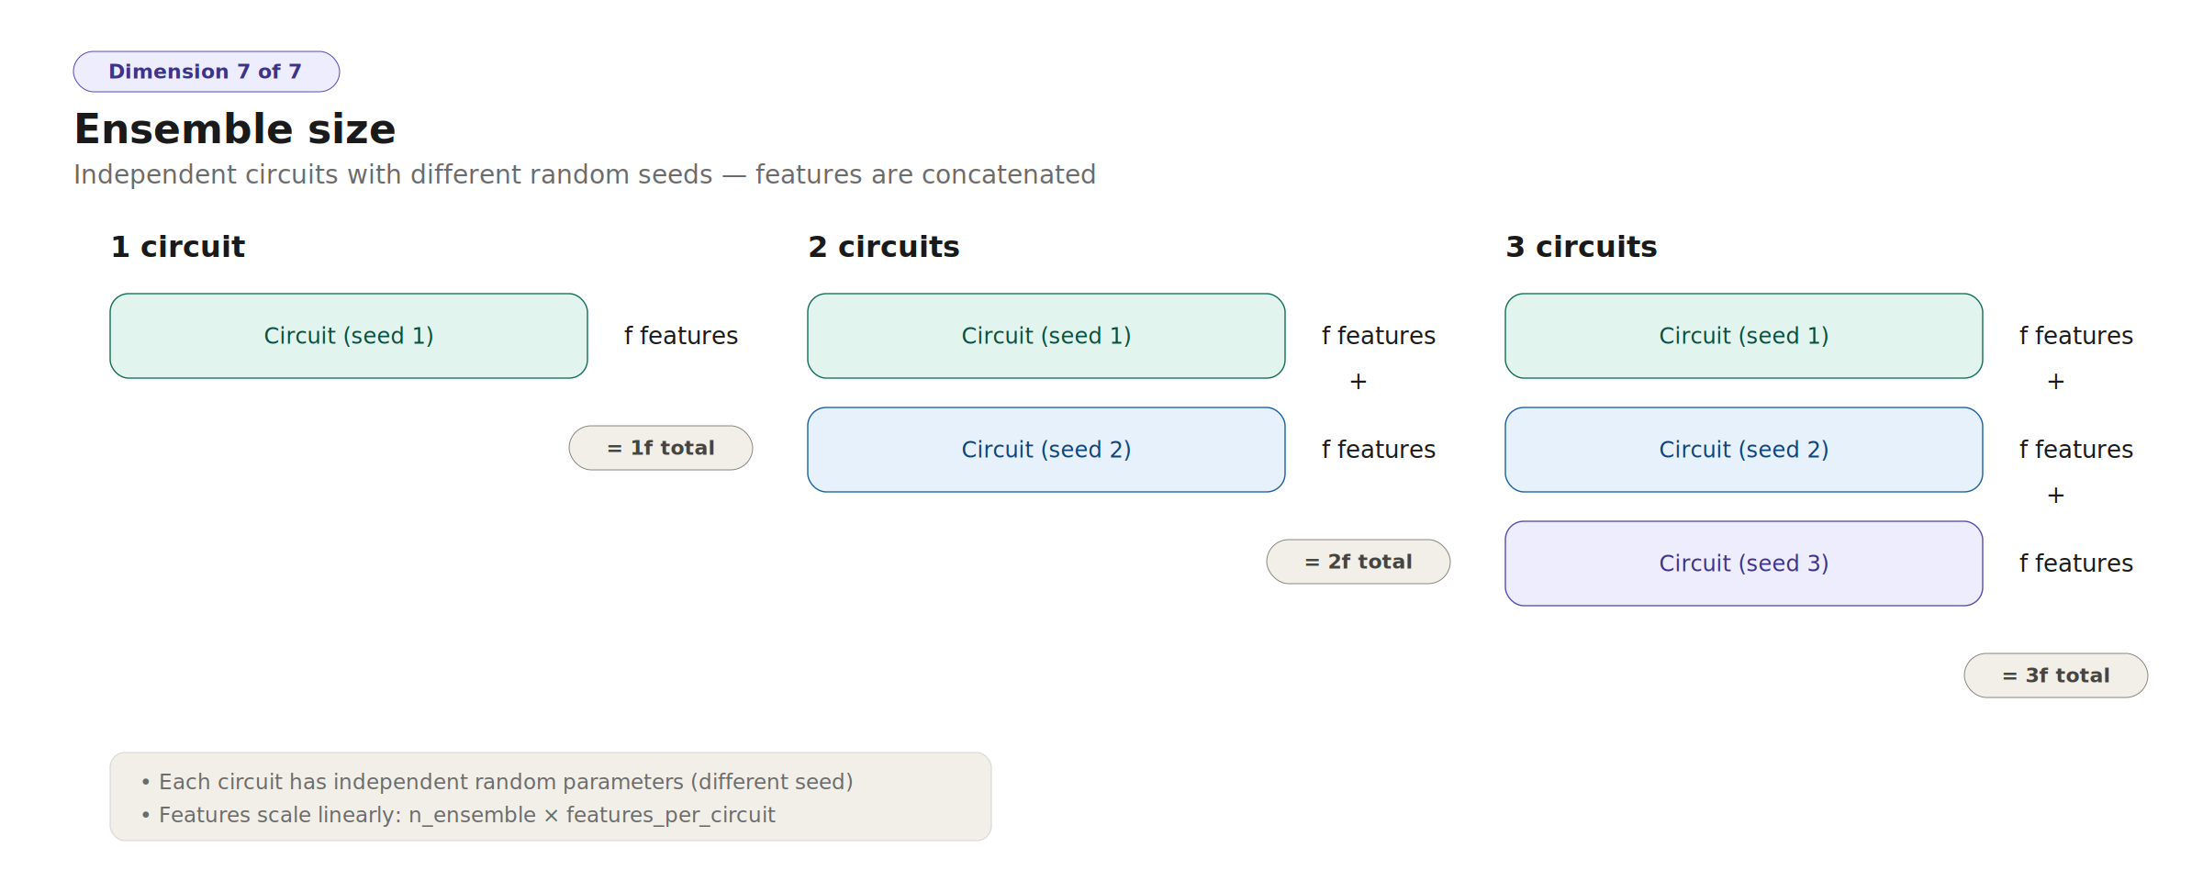Click Circuit (seed 1) box under 1 circuit
The height and width of the screenshot is (881, 2203).
(x=349, y=336)
